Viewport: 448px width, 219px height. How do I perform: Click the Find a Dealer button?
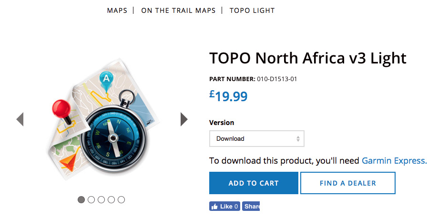pos(347,183)
